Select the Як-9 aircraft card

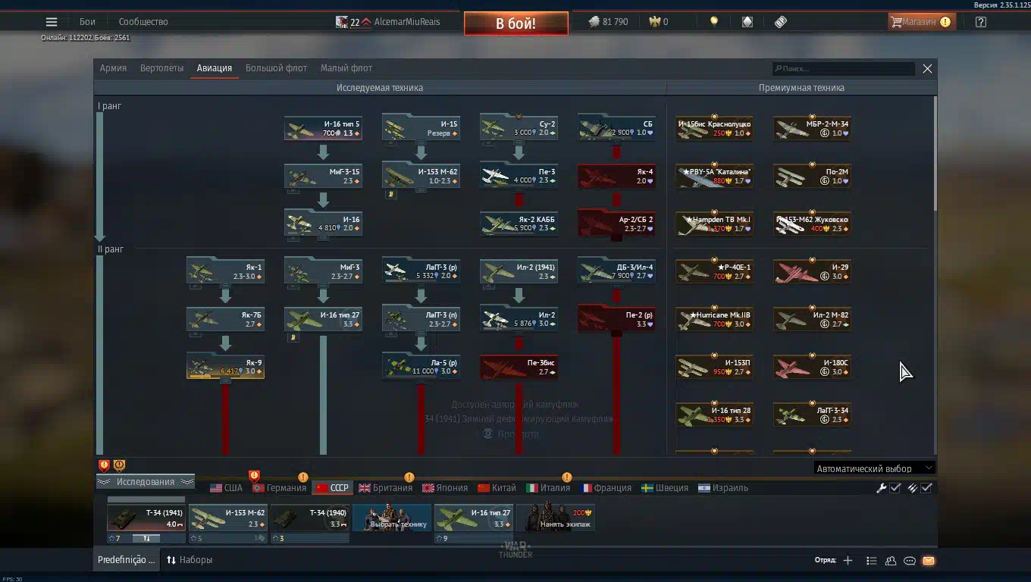click(226, 367)
